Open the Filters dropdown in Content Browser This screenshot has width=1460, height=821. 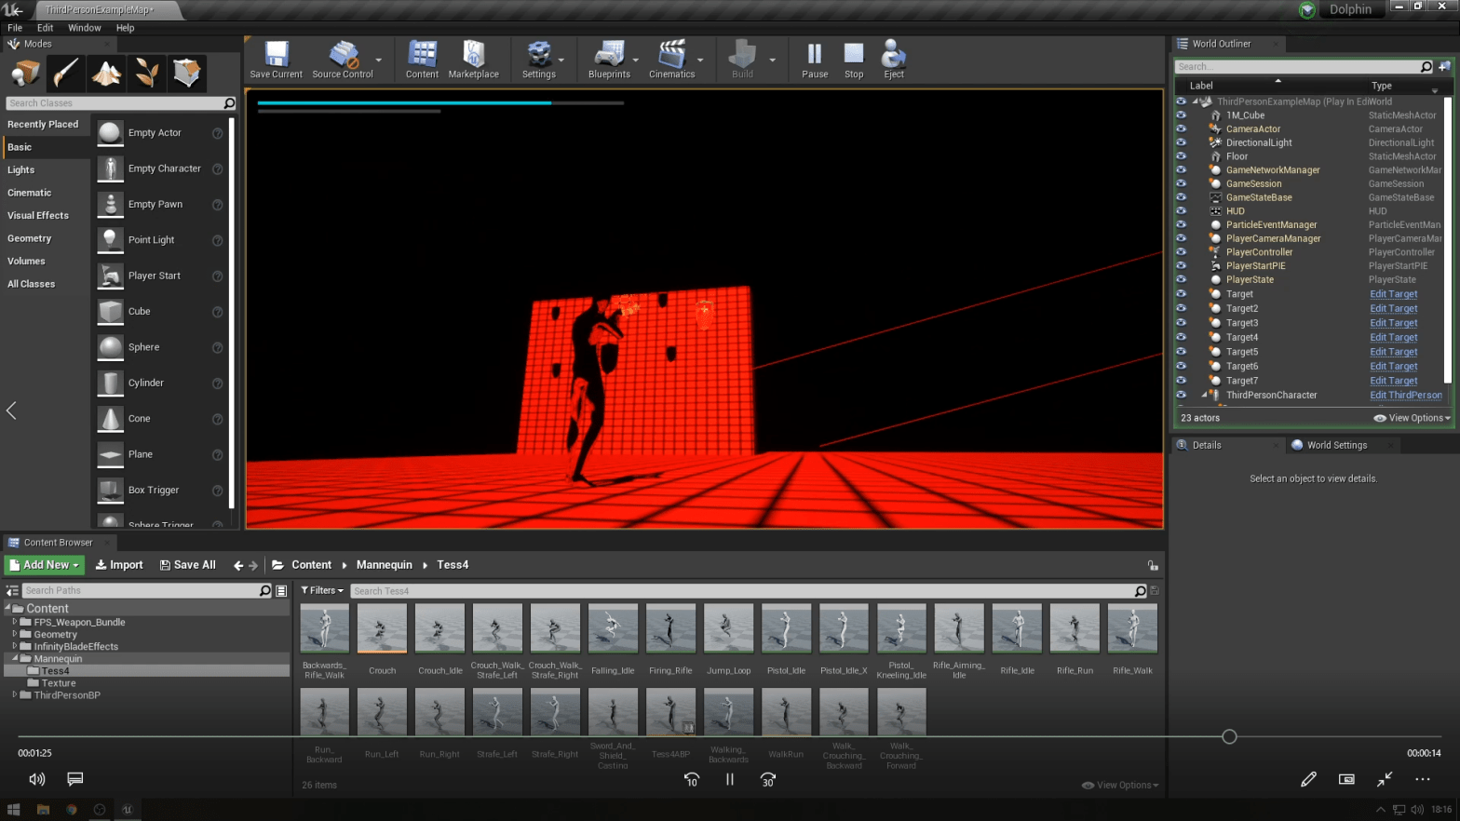coord(322,590)
